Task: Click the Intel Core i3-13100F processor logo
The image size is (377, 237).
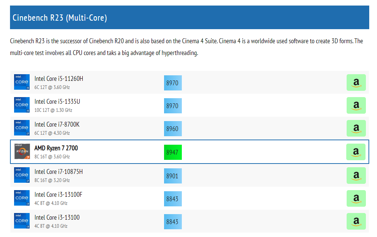Action: tap(22, 198)
